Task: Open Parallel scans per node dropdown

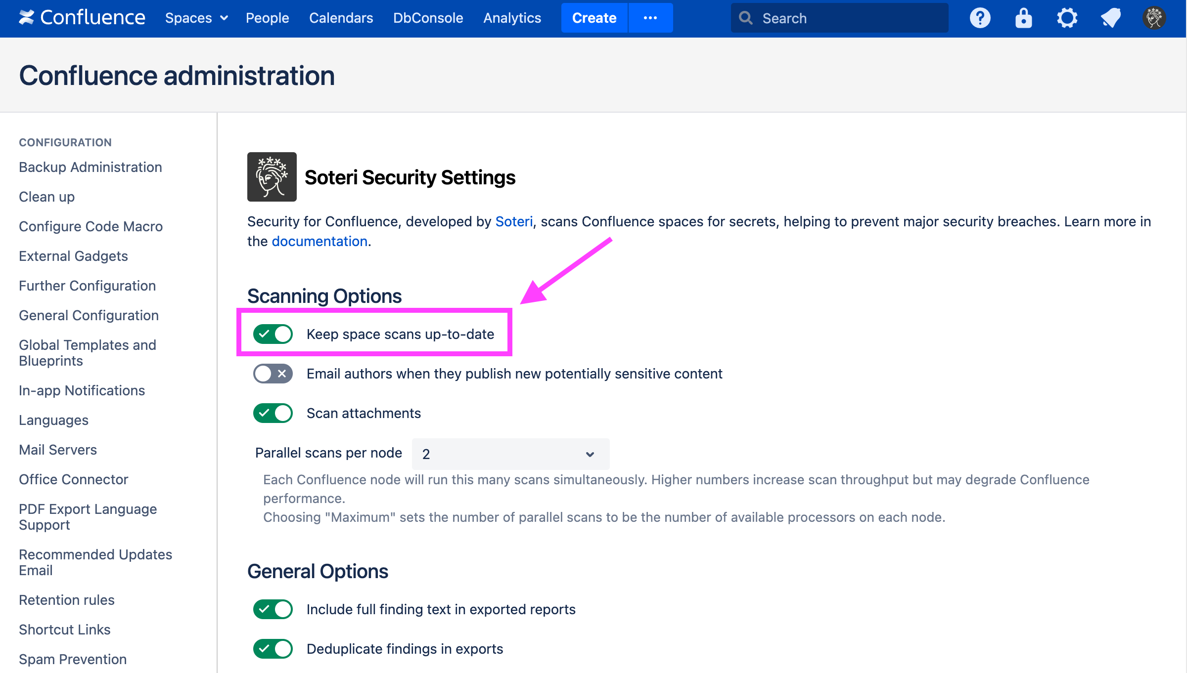Action: 510,454
